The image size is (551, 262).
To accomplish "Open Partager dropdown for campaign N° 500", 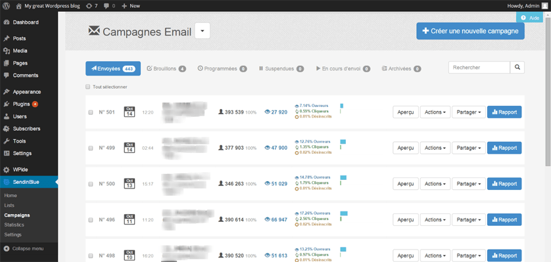I will pyautogui.click(x=469, y=184).
